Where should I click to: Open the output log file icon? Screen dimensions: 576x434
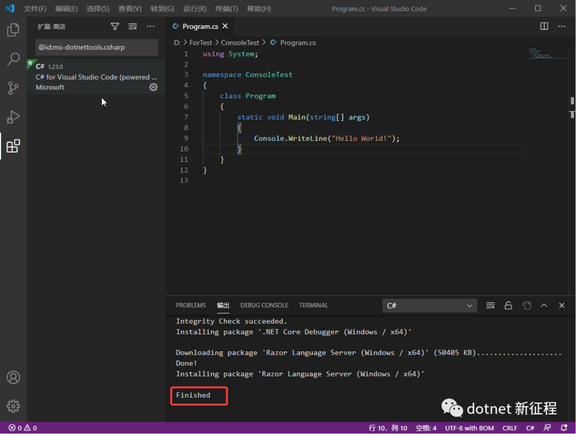click(x=526, y=306)
